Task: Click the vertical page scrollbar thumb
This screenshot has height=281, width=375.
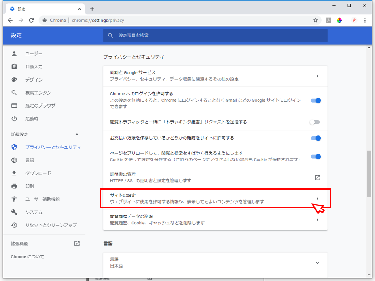Action: click(x=369, y=174)
